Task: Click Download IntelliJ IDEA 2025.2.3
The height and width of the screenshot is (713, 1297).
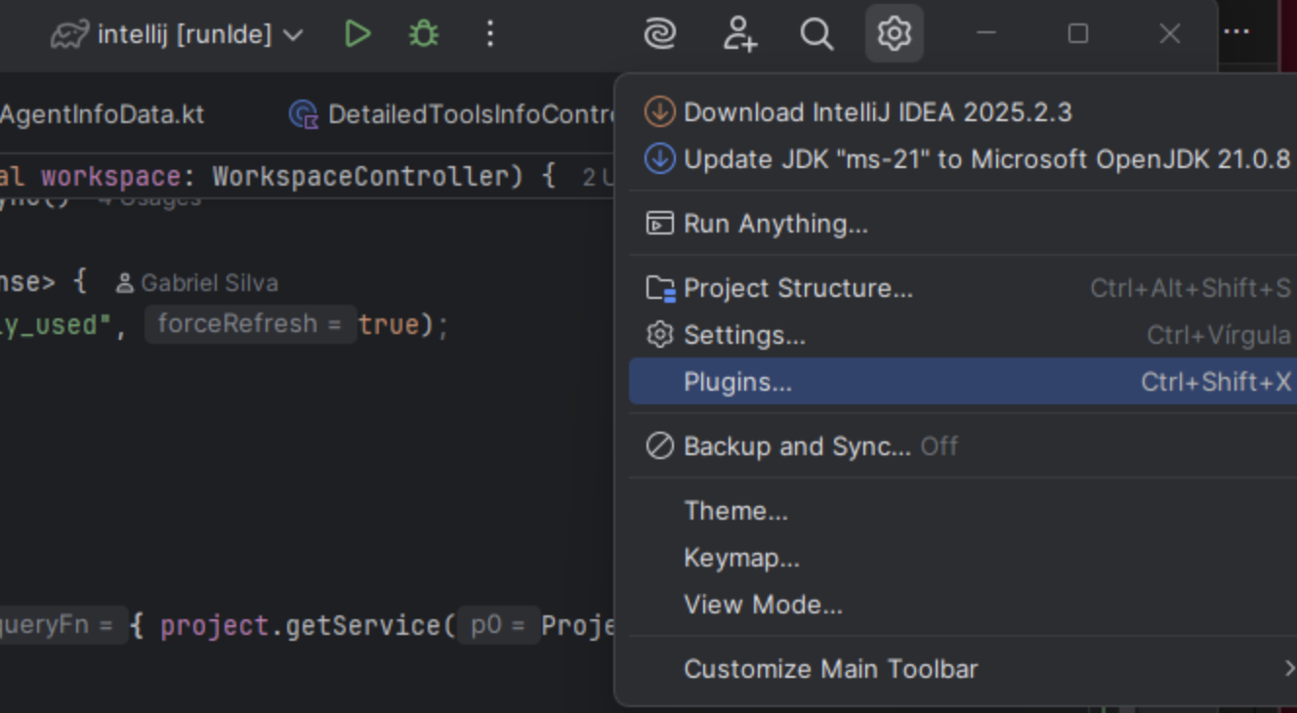Action: [876, 112]
